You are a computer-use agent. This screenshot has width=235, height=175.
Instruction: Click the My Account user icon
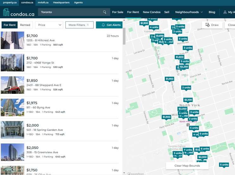(225, 12)
